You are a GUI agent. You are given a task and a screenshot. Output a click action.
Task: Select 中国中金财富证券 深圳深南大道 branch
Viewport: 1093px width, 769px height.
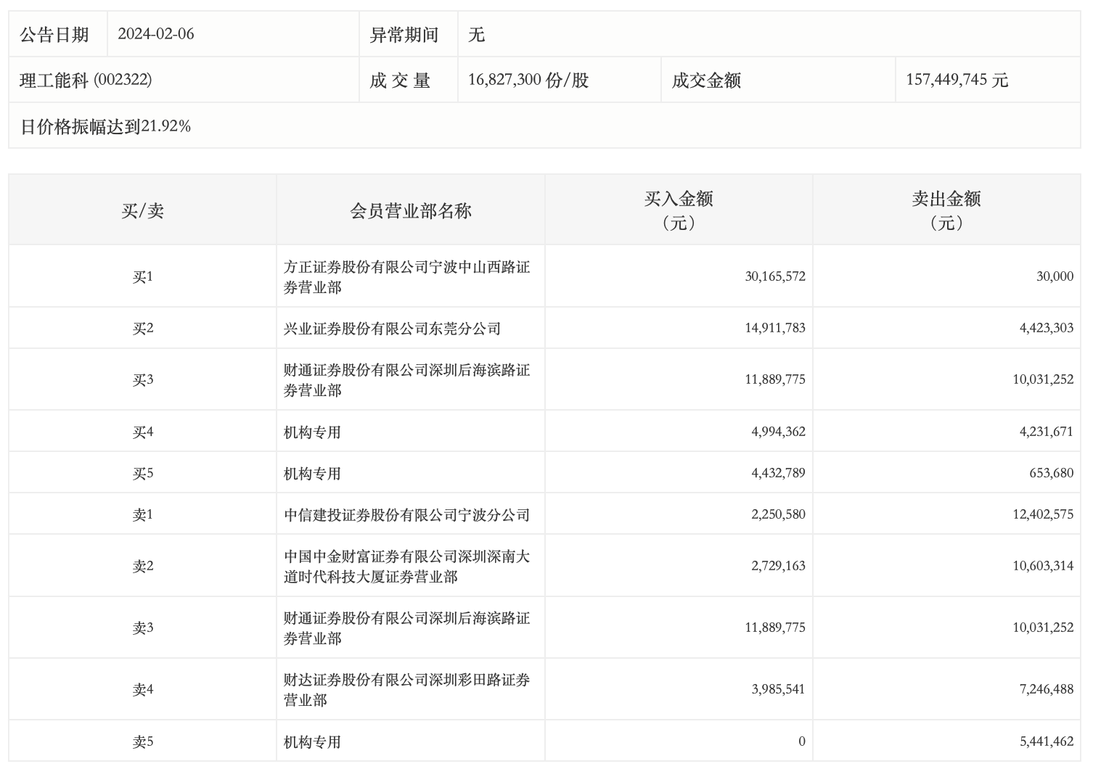tap(406, 567)
